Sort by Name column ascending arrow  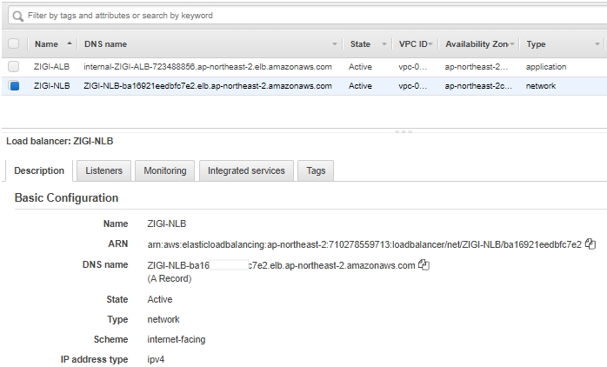point(70,43)
